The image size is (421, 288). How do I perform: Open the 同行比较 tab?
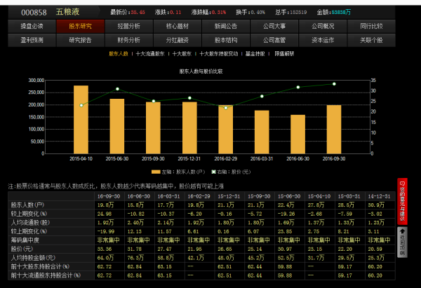[x=371, y=26]
